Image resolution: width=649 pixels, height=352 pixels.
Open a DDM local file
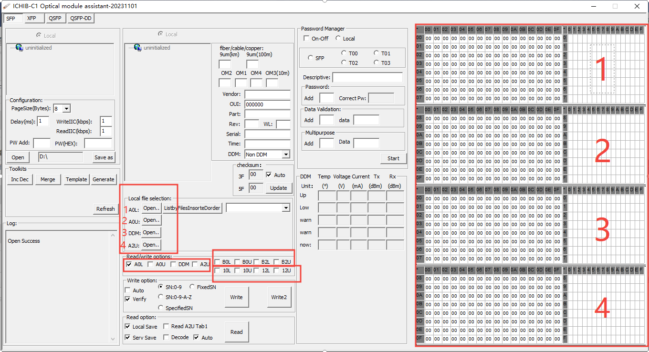click(151, 232)
